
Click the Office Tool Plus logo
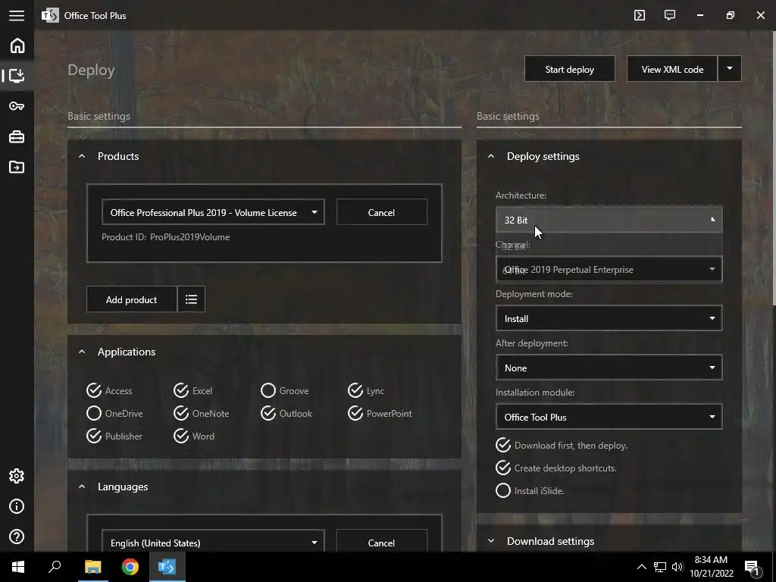(x=50, y=15)
